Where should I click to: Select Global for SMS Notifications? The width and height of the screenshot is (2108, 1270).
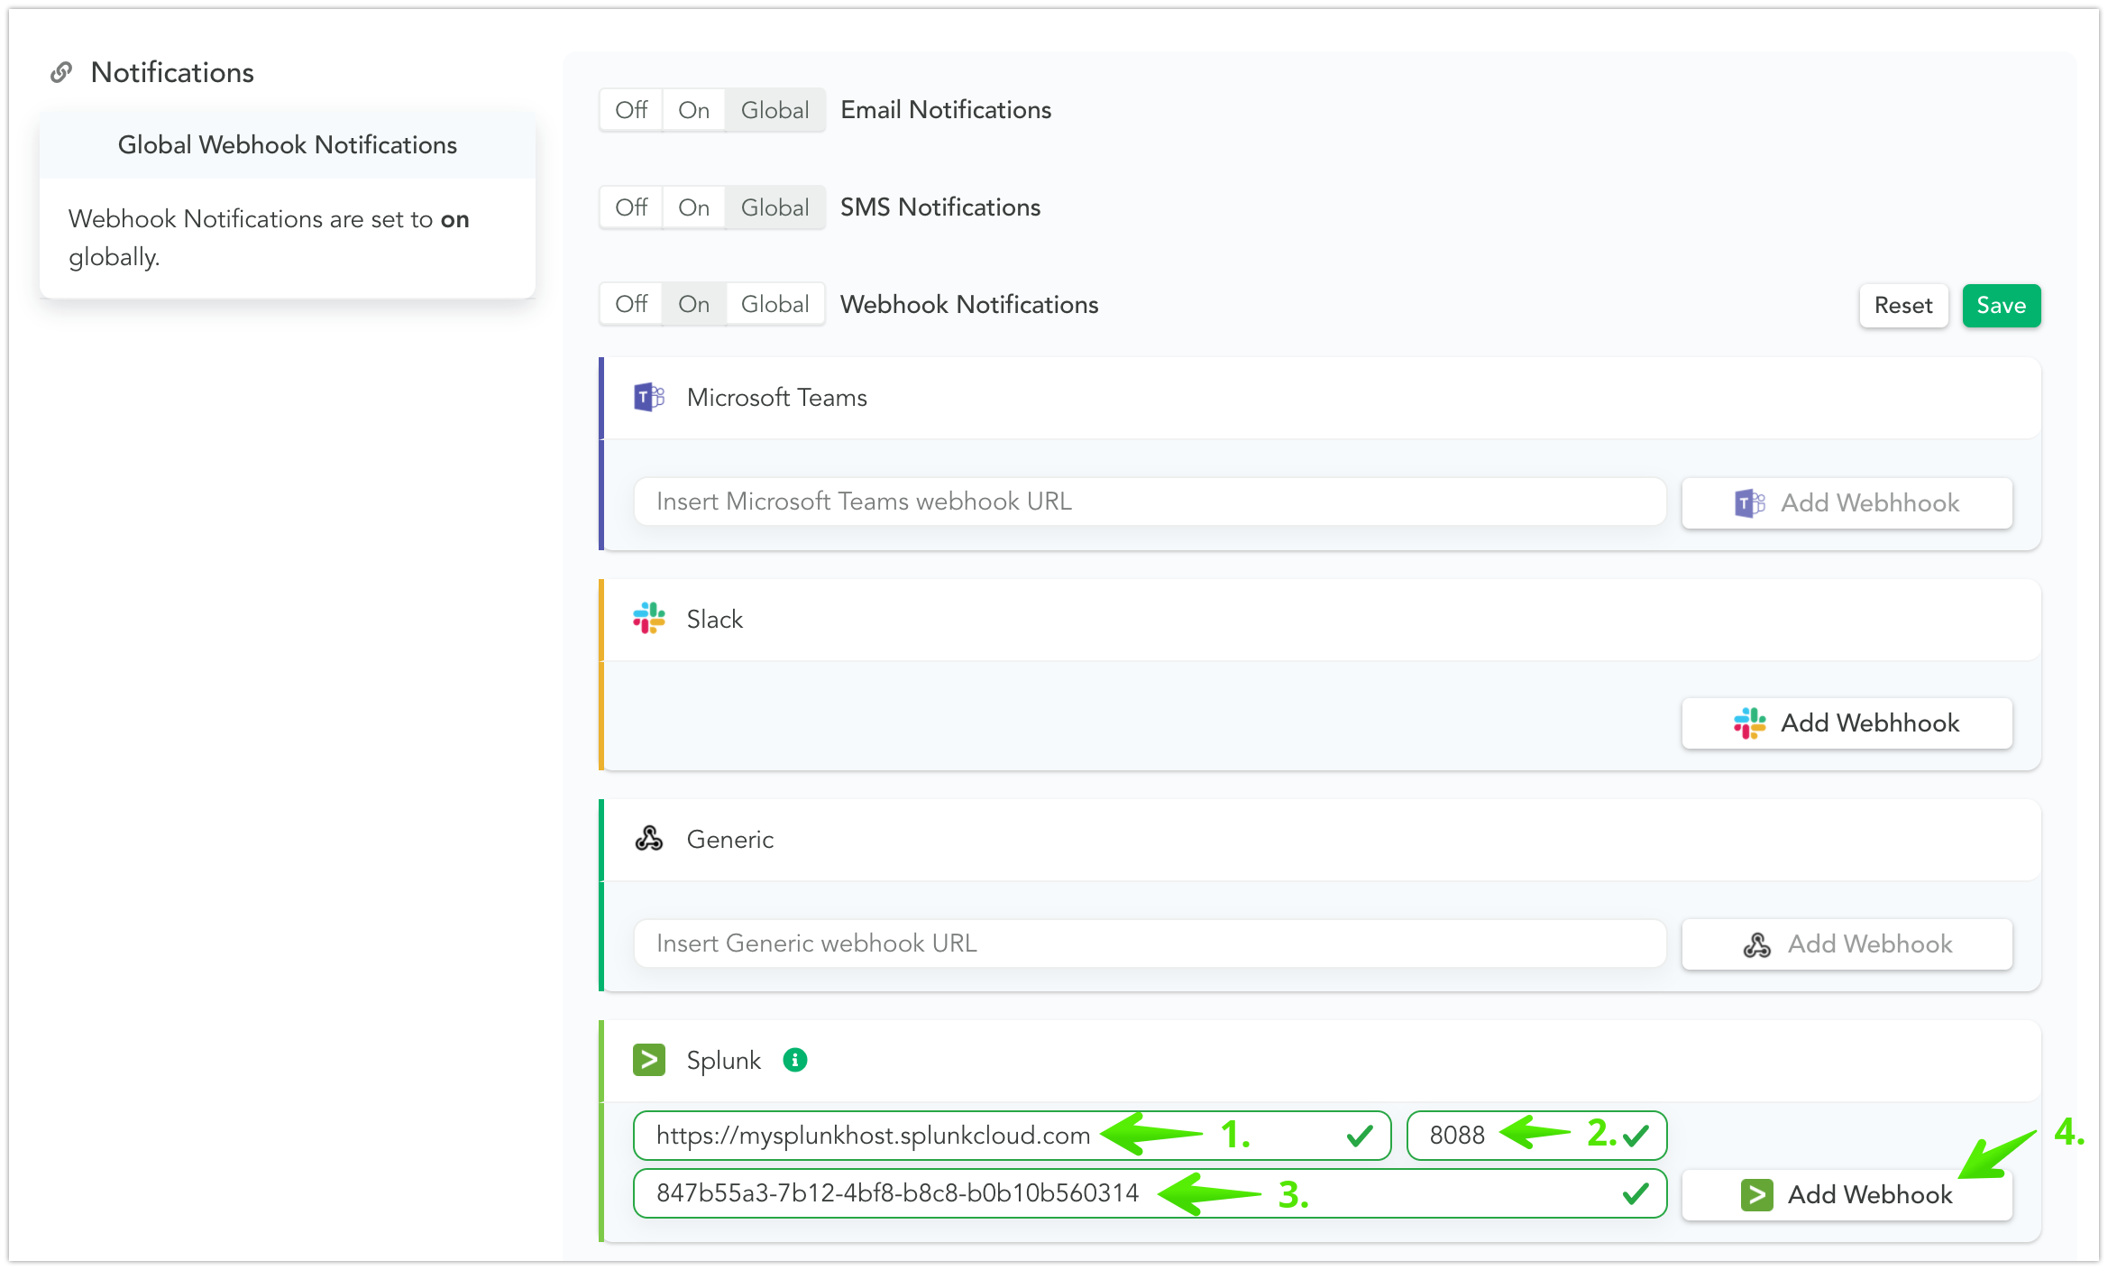tap(774, 207)
